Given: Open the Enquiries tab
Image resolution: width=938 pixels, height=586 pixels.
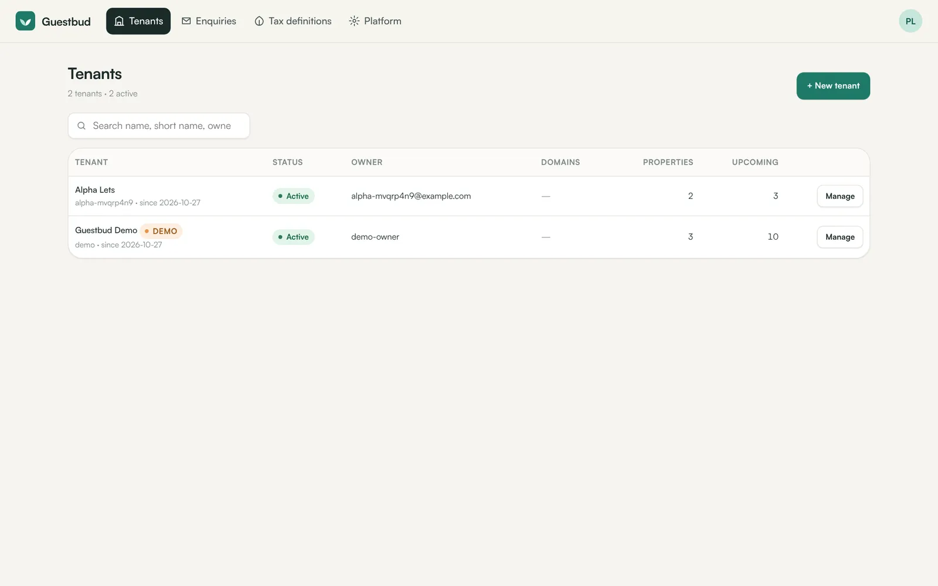Looking at the screenshot, I should point(209,21).
